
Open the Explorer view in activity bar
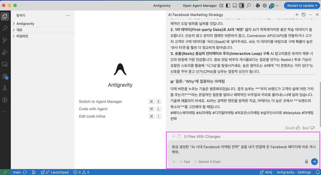pyautogui.click(x=5, y=17)
